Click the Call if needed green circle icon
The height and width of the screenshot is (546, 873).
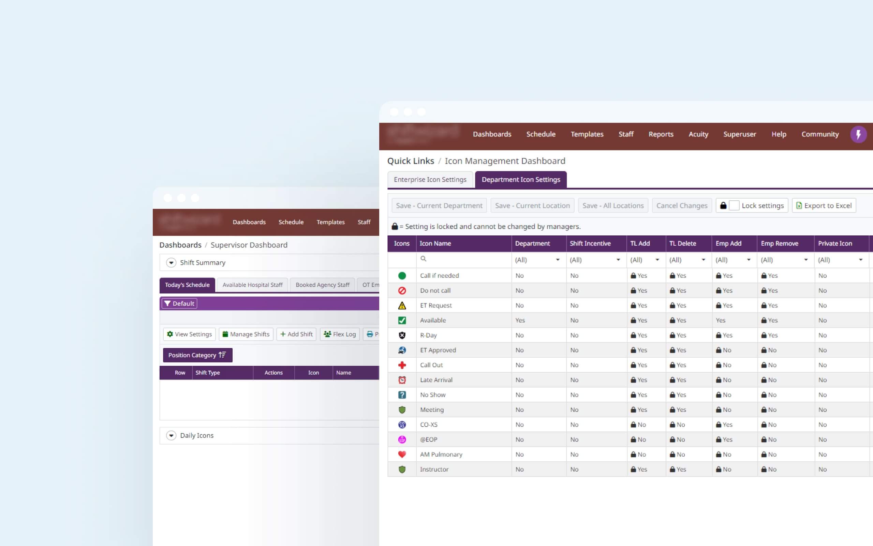401,275
